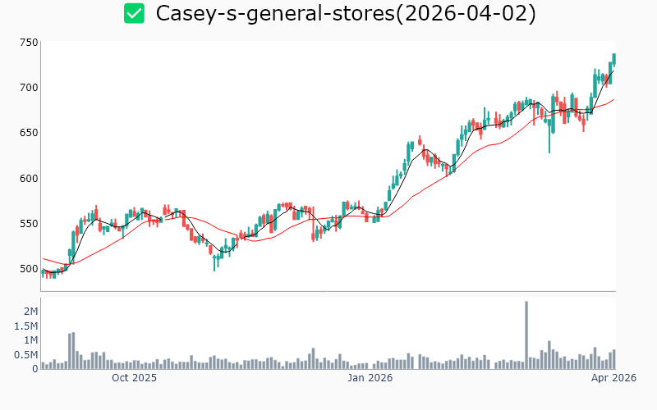Image resolution: width=657 pixels, height=410 pixels.
Task: Click the Casey-s-general-stores chart title
Action: [x=345, y=14]
